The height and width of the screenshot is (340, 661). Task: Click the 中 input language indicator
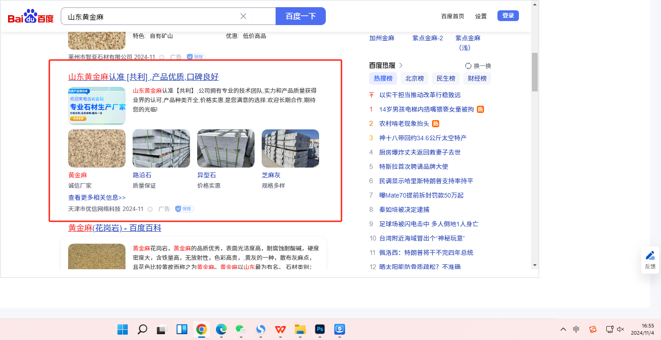[x=576, y=330]
